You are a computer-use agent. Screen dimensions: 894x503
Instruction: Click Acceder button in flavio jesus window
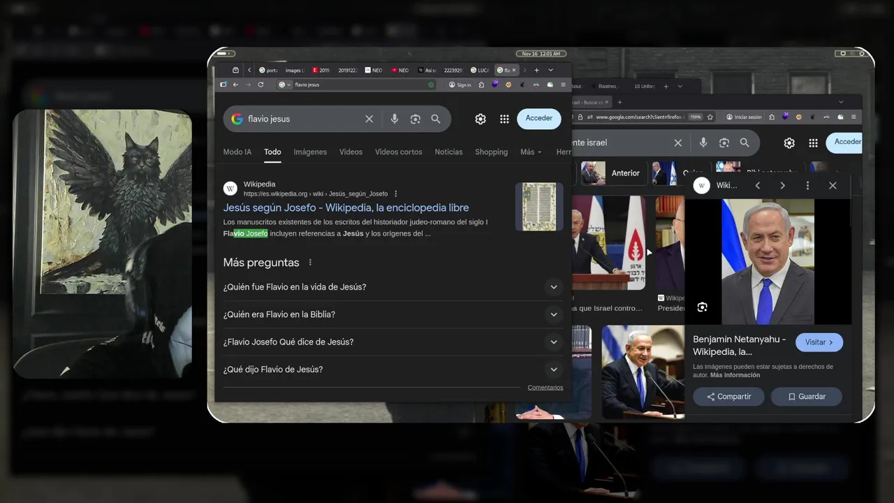[x=538, y=118]
